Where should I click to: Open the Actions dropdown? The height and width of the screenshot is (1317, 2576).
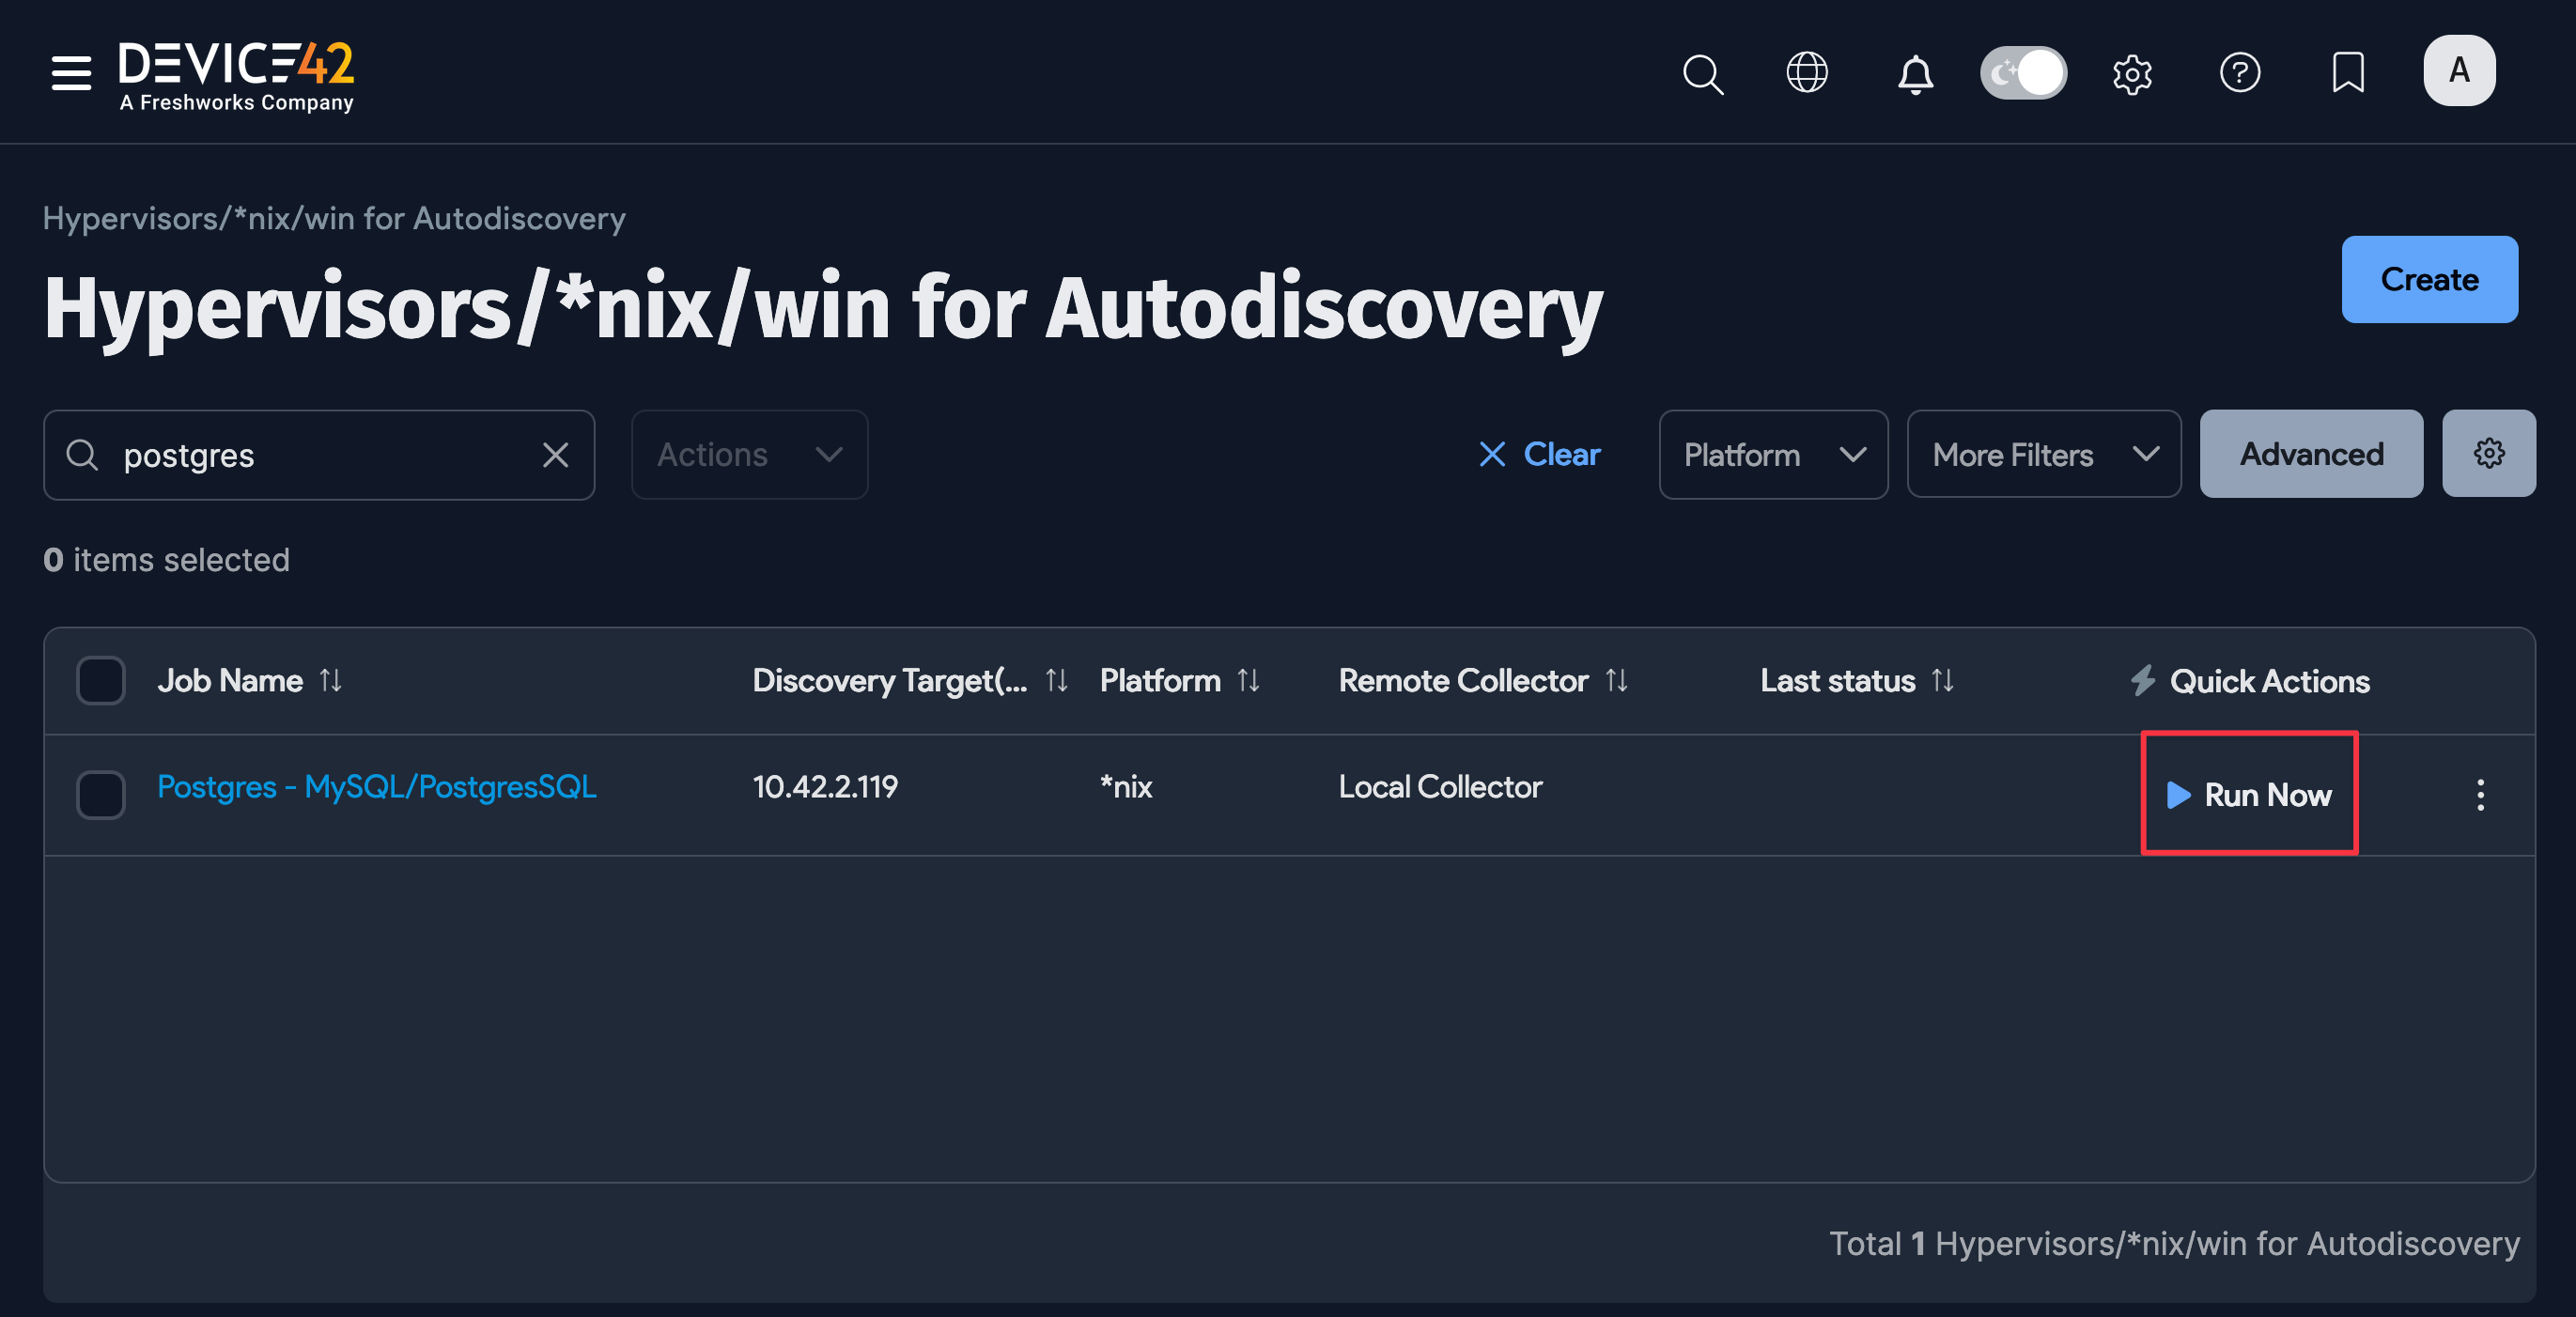click(749, 454)
